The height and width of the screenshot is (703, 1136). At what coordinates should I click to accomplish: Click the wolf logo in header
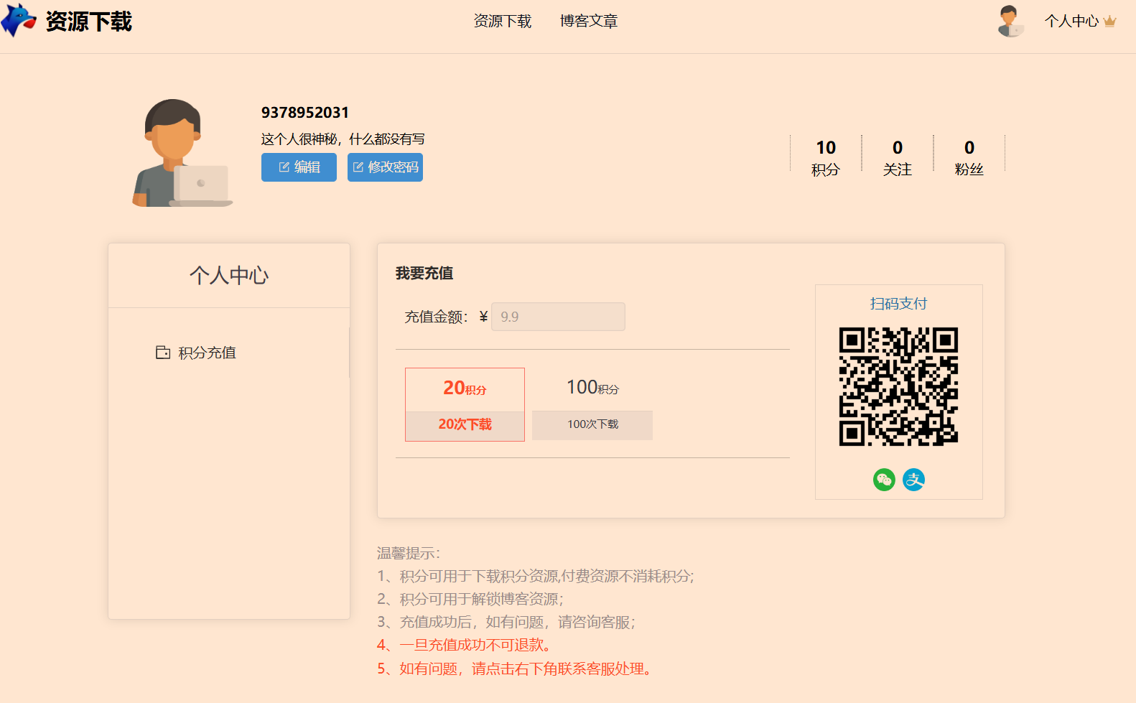click(x=19, y=20)
